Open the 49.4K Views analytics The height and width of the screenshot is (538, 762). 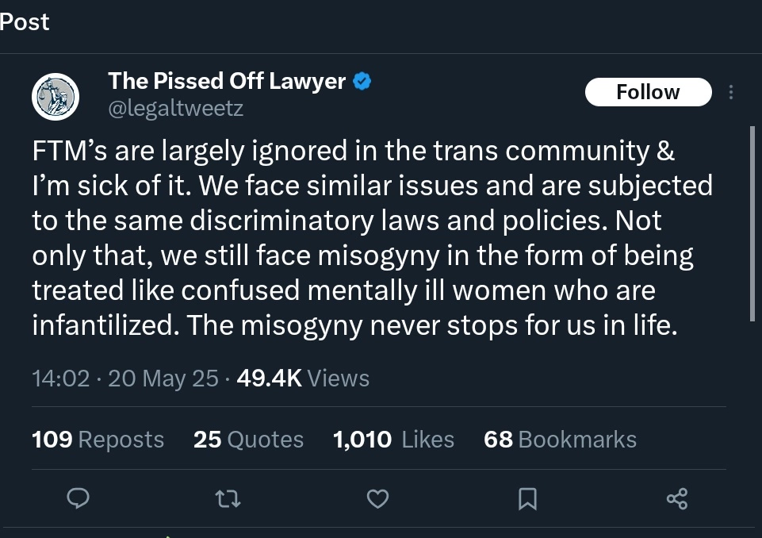(303, 379)
